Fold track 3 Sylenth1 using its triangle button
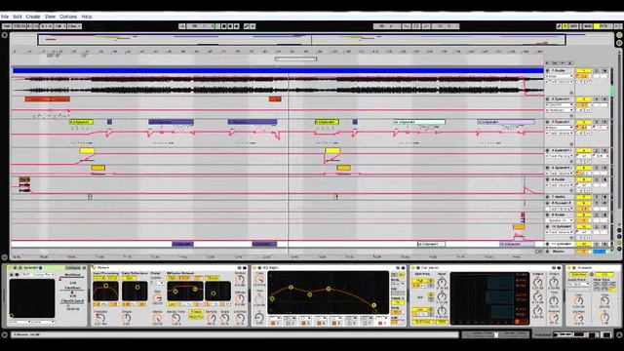Screen dimensions: 624x351 [x=548, y=122]
